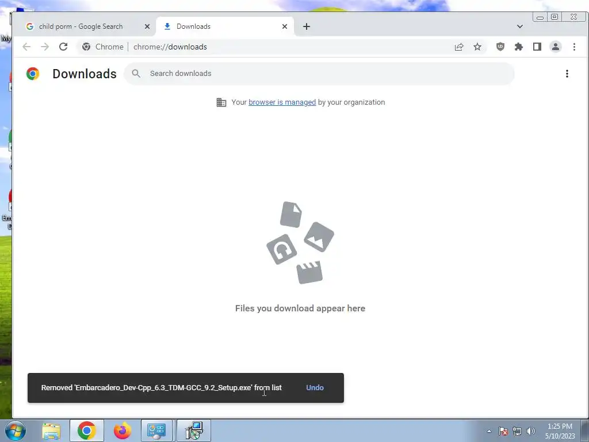The image size is (589, 442).
Task: Click the Downloads page heading
Action: (85, 74)
